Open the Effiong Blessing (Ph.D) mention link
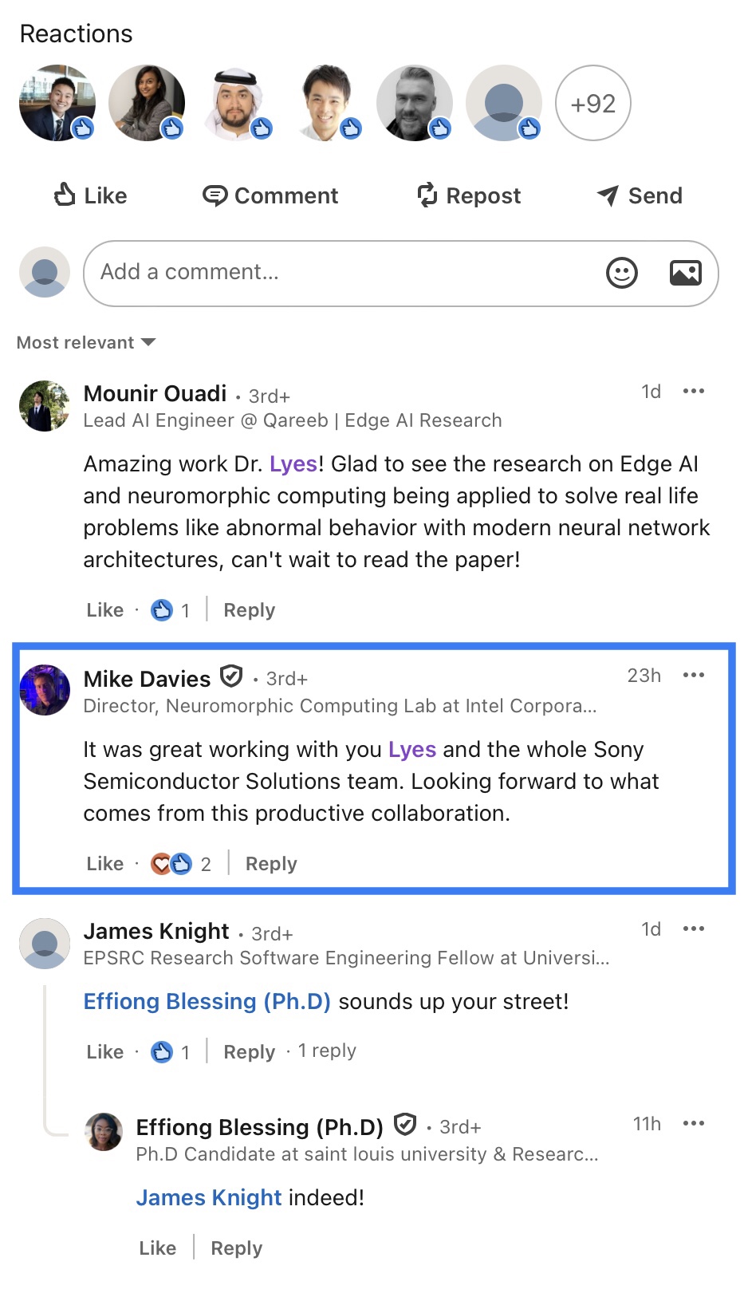744x1297 pixels. coord(207,1002)
